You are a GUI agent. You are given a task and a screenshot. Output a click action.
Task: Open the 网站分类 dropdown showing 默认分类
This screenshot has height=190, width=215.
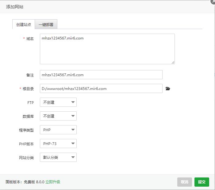click(58, 158)
